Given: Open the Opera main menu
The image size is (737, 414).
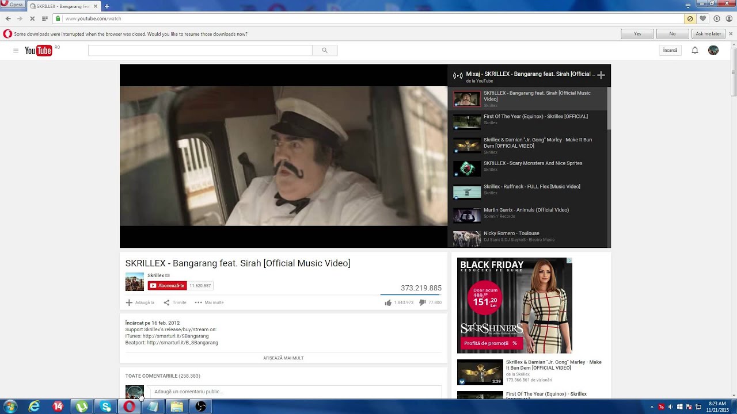Looking at the screenshot, I should tap(12, 5).
